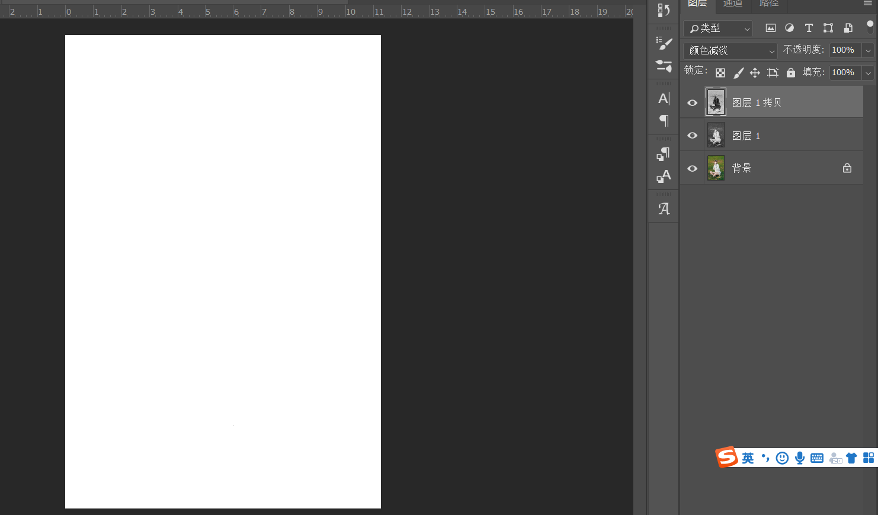Open the Glyphs panel icon
This screenshot has width=878, height=515.
664,209
